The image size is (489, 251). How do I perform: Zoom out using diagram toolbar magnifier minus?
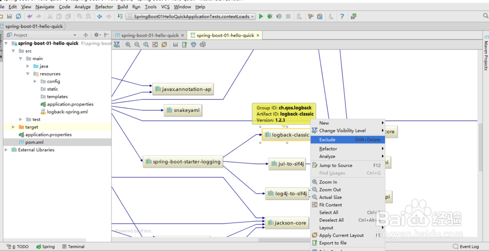(137, 44)
